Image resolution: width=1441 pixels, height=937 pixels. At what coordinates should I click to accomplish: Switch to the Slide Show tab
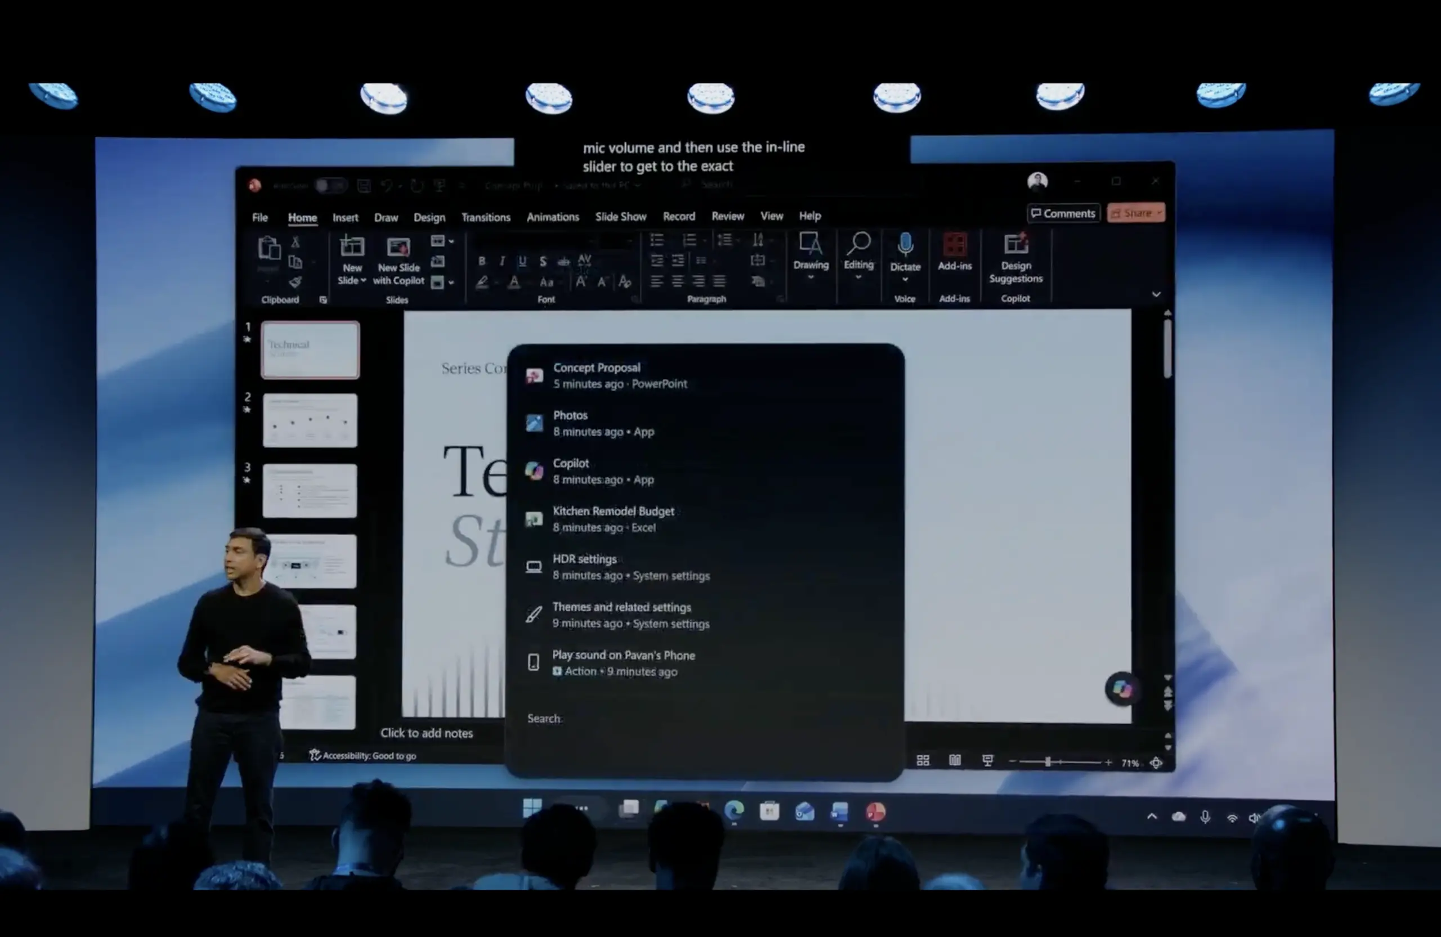[x=621, y=217]
